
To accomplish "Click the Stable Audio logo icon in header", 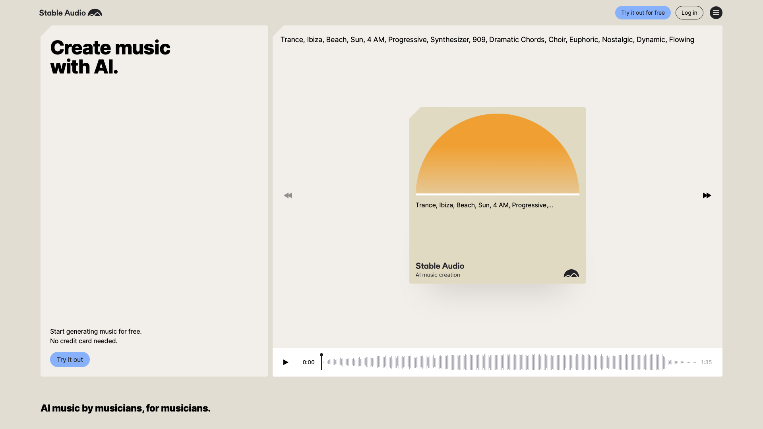I will (x=95, y=13).
